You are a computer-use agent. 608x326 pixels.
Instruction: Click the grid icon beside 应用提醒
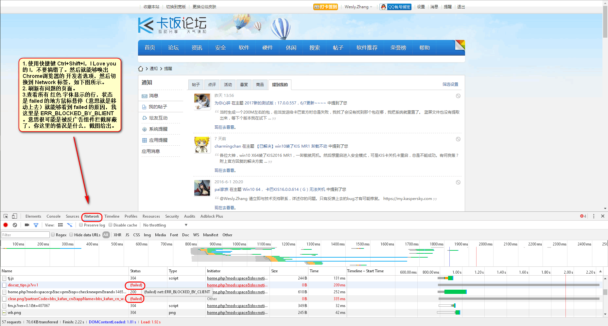(x=145, y=140)
